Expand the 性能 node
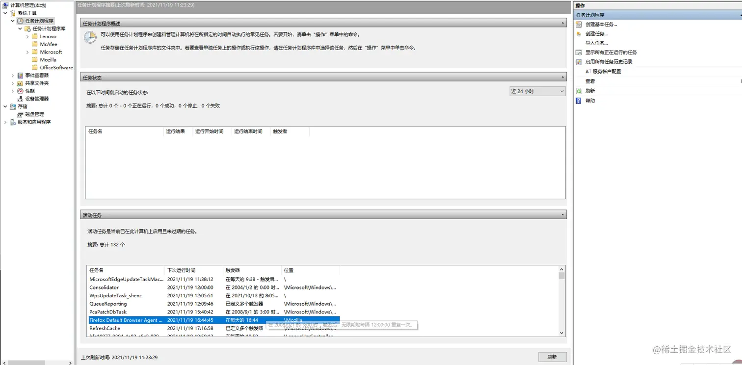 tap(13, 91)
